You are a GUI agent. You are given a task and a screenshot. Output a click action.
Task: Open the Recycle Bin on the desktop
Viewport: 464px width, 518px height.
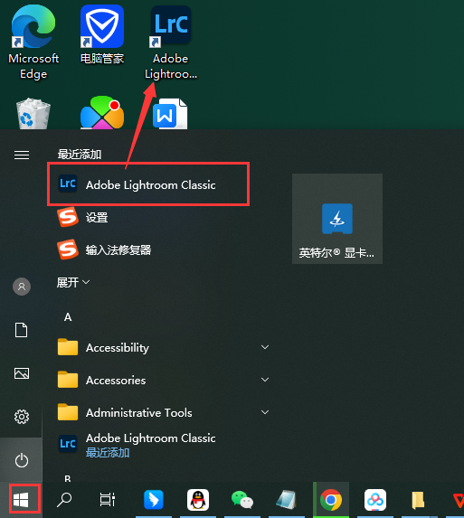(x=33, y=114)
